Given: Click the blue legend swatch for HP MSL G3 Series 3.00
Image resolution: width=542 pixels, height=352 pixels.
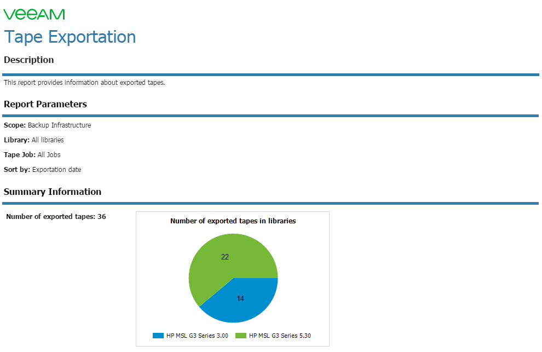Looking at the screenshot, I should coord(158,336).
